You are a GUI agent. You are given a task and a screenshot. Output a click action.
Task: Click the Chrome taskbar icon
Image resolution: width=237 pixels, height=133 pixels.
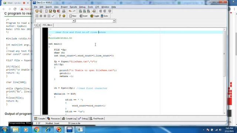point(37,130)
